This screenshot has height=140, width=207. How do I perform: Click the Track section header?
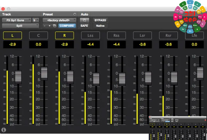[7, 14]
